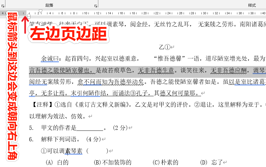Click the (4 分) score text

[94, 139]
